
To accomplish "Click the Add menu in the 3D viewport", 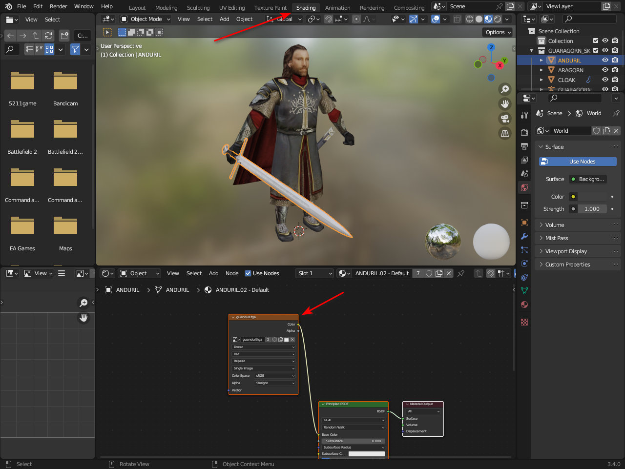I will (x=224, y=19).
